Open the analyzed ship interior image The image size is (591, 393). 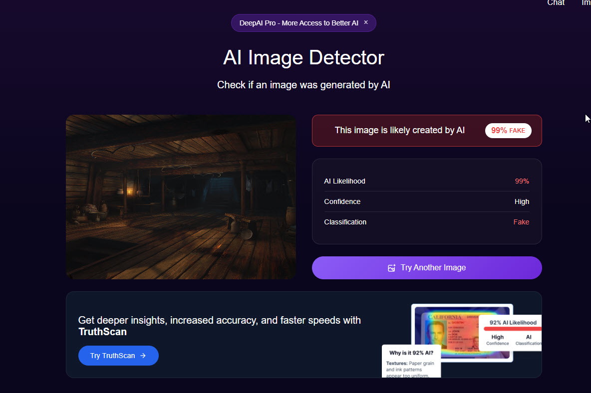[181, 197]
